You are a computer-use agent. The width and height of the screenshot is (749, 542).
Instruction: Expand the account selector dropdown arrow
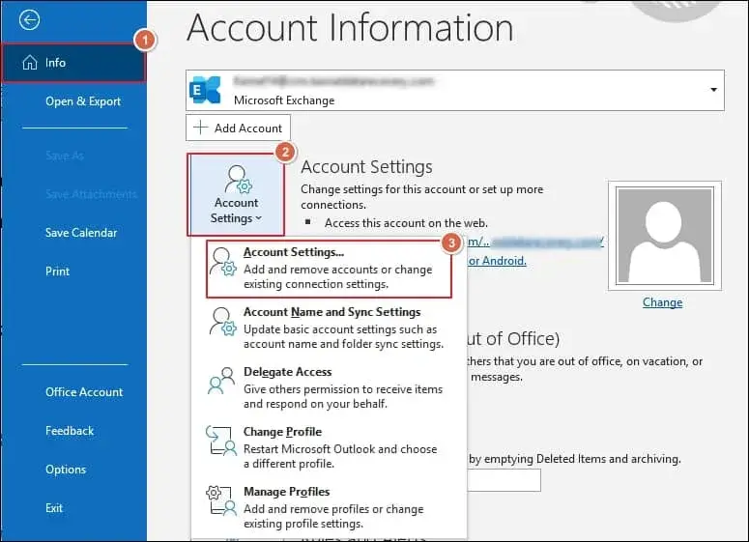point(713,90)
